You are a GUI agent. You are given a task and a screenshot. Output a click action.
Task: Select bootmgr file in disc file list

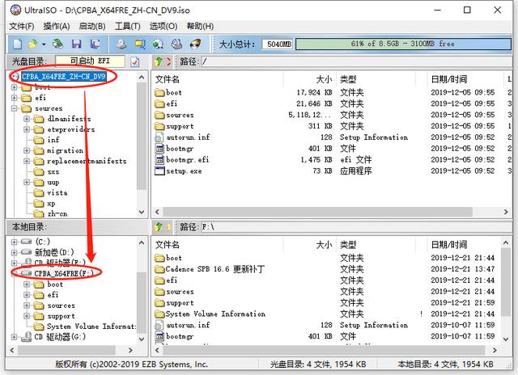(180, 149)
